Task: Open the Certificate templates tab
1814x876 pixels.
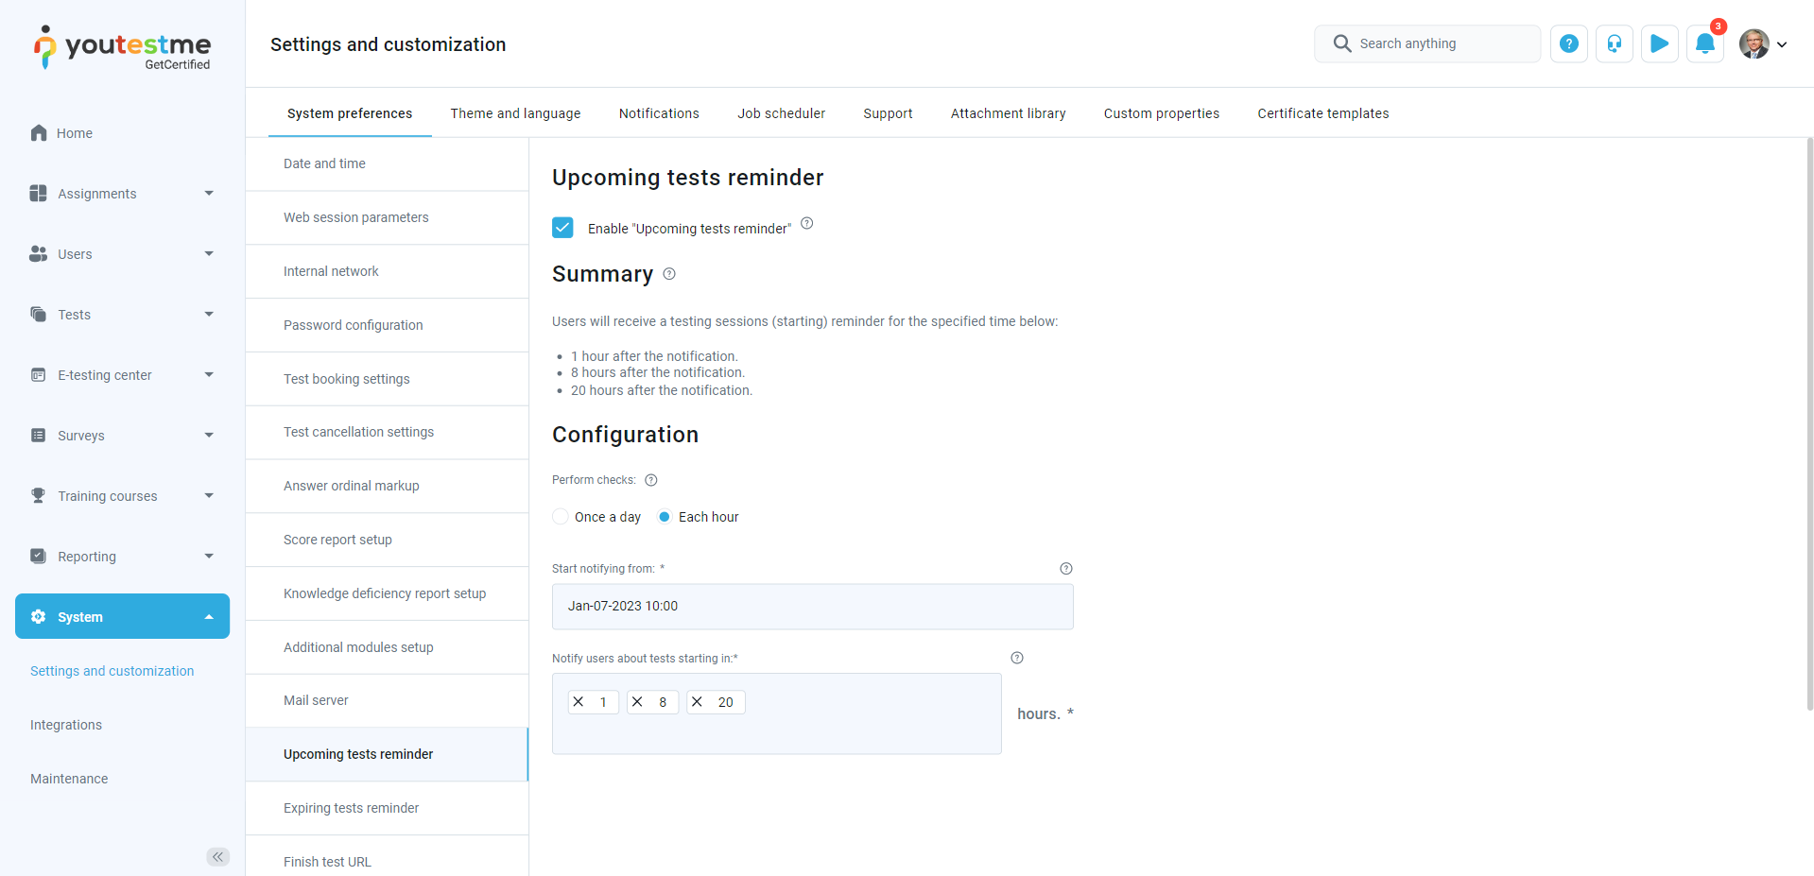Action: pyautogui.click(x=1322, y=113)
